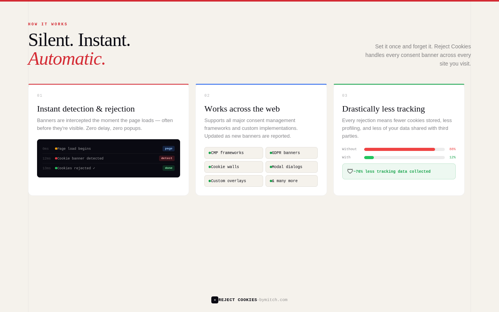Click the 'Page load begins' log row

coord(108,149)
